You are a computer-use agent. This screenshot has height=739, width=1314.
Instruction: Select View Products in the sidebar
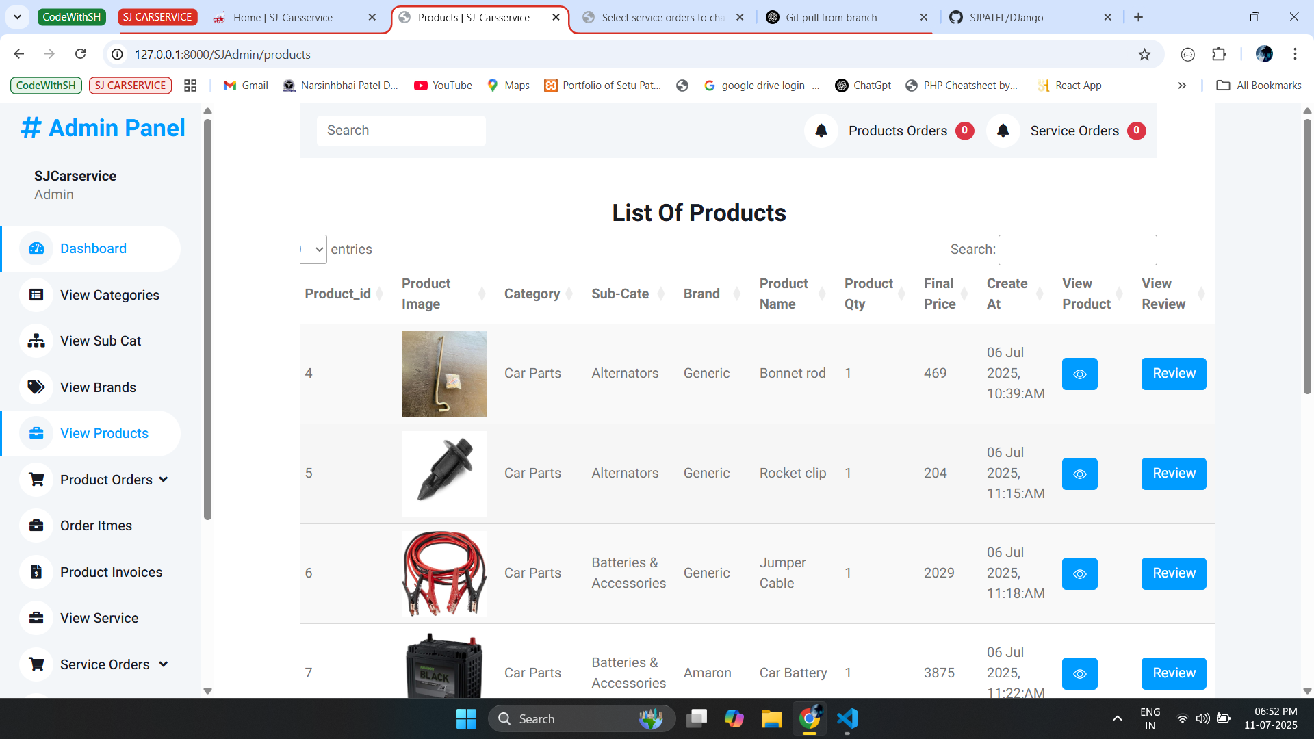[x=104, y=434]
